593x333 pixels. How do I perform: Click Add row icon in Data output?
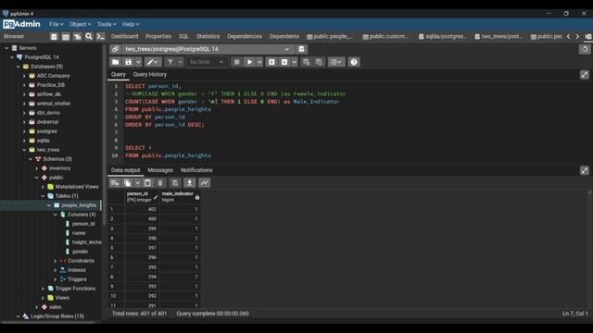point(115,183)
